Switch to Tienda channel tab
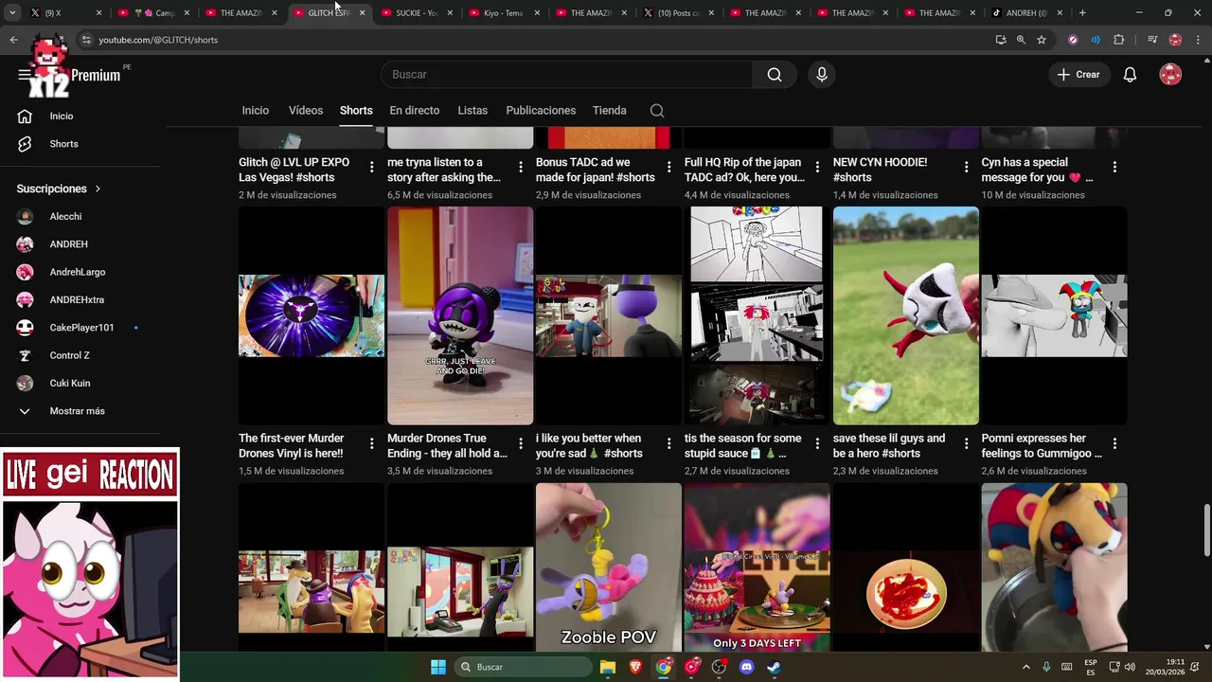 (x=610, y=111)
